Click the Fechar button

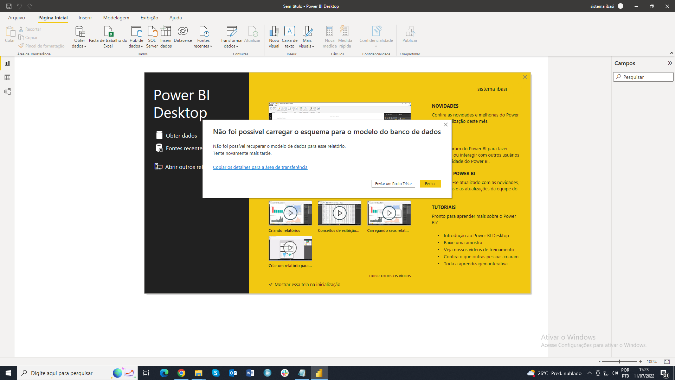point(430,184)
